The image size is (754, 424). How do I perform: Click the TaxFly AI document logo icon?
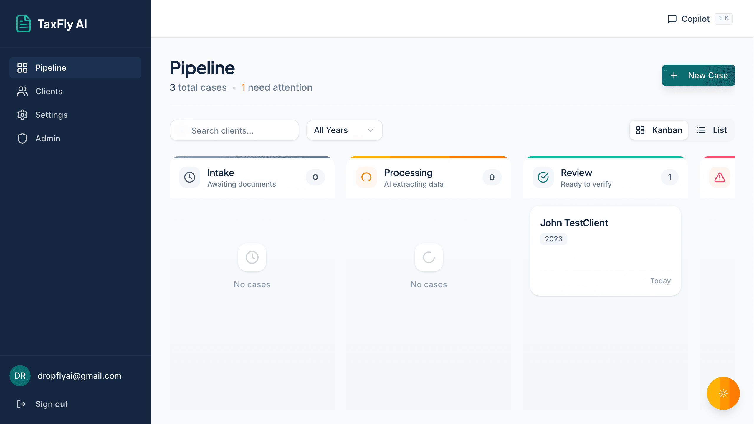tap(23, 24)
